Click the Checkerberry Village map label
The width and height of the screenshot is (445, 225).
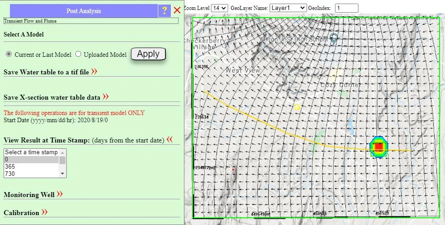point(205,44)
